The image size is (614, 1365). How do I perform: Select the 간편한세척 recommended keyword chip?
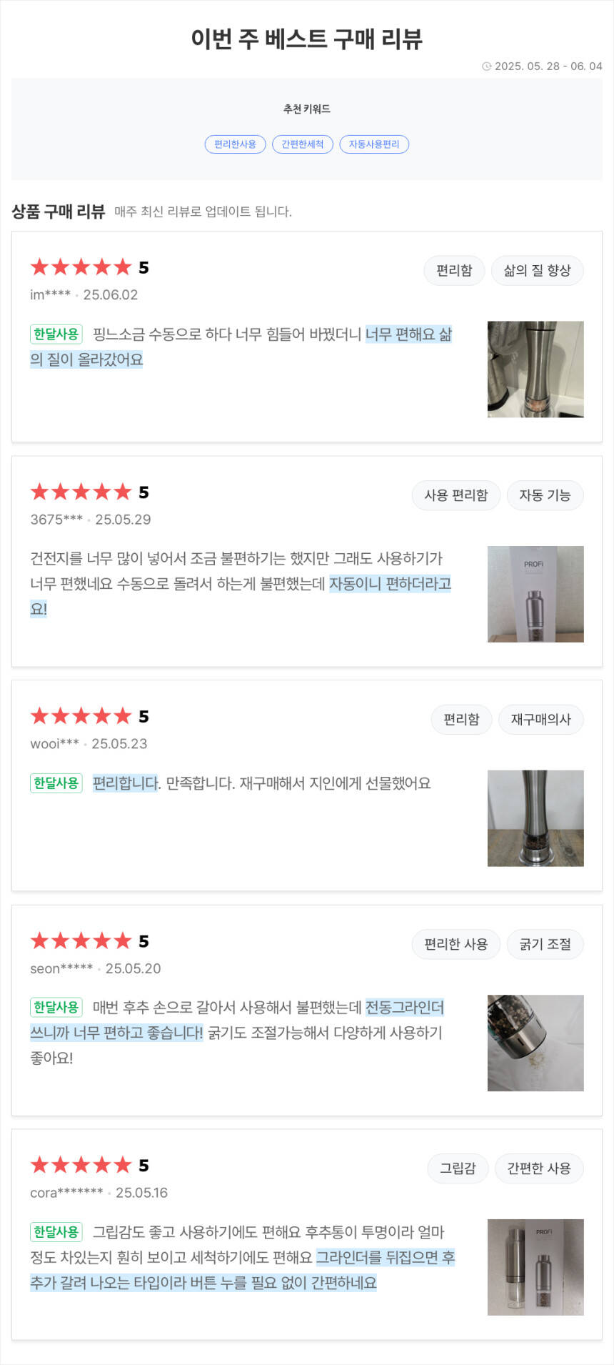pyautogui.click(x=303, y=144)
